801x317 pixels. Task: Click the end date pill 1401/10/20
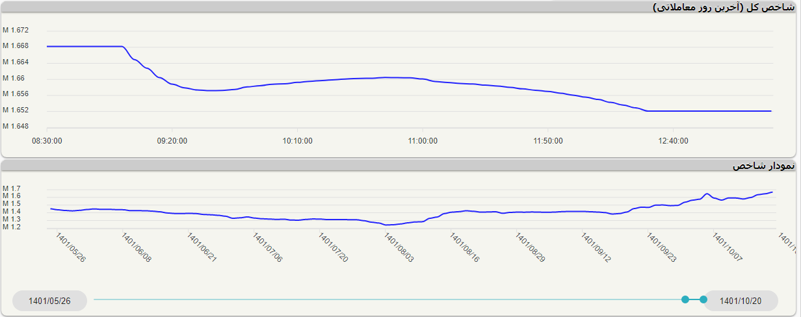pos(741,301)
